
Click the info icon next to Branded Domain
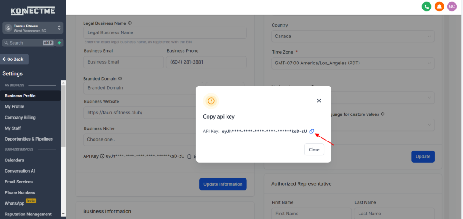pyautogui.click(x=120, y=78)
